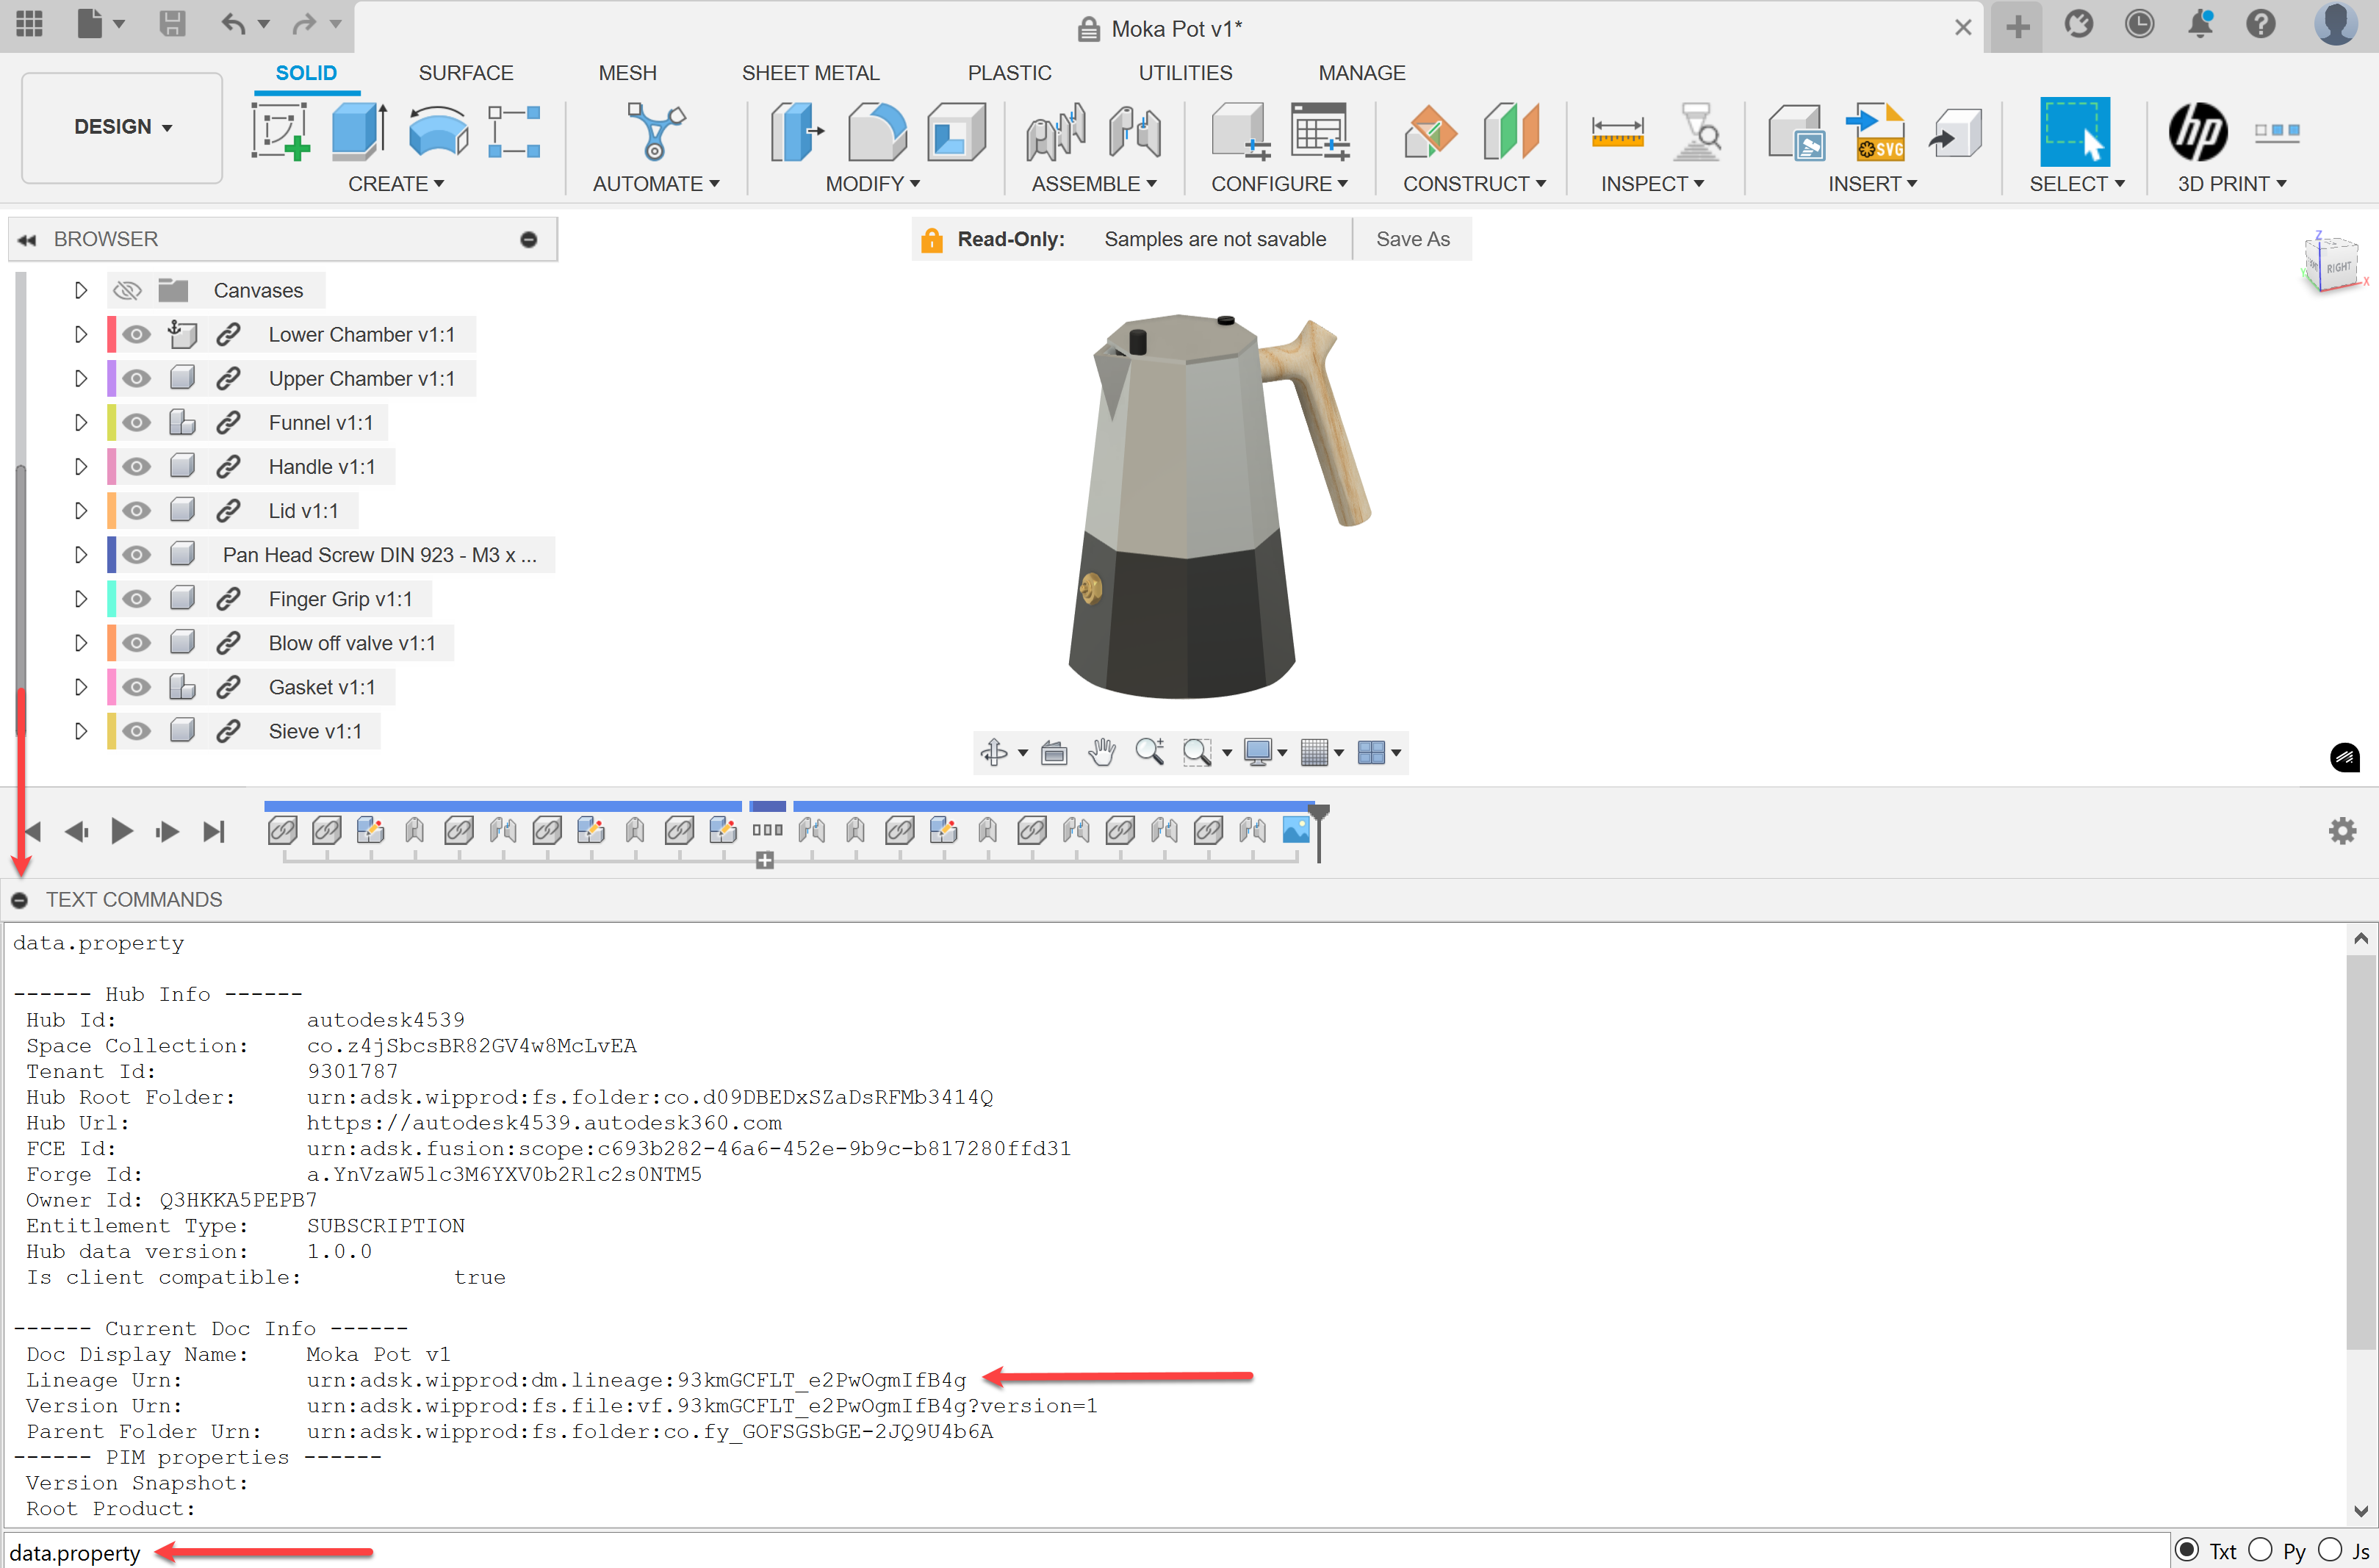Click the Save As button
This screenshot has width=2379, height=1568.
1412,239
